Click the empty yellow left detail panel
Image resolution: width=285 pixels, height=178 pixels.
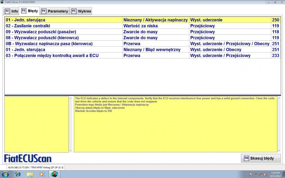(37, 124)
